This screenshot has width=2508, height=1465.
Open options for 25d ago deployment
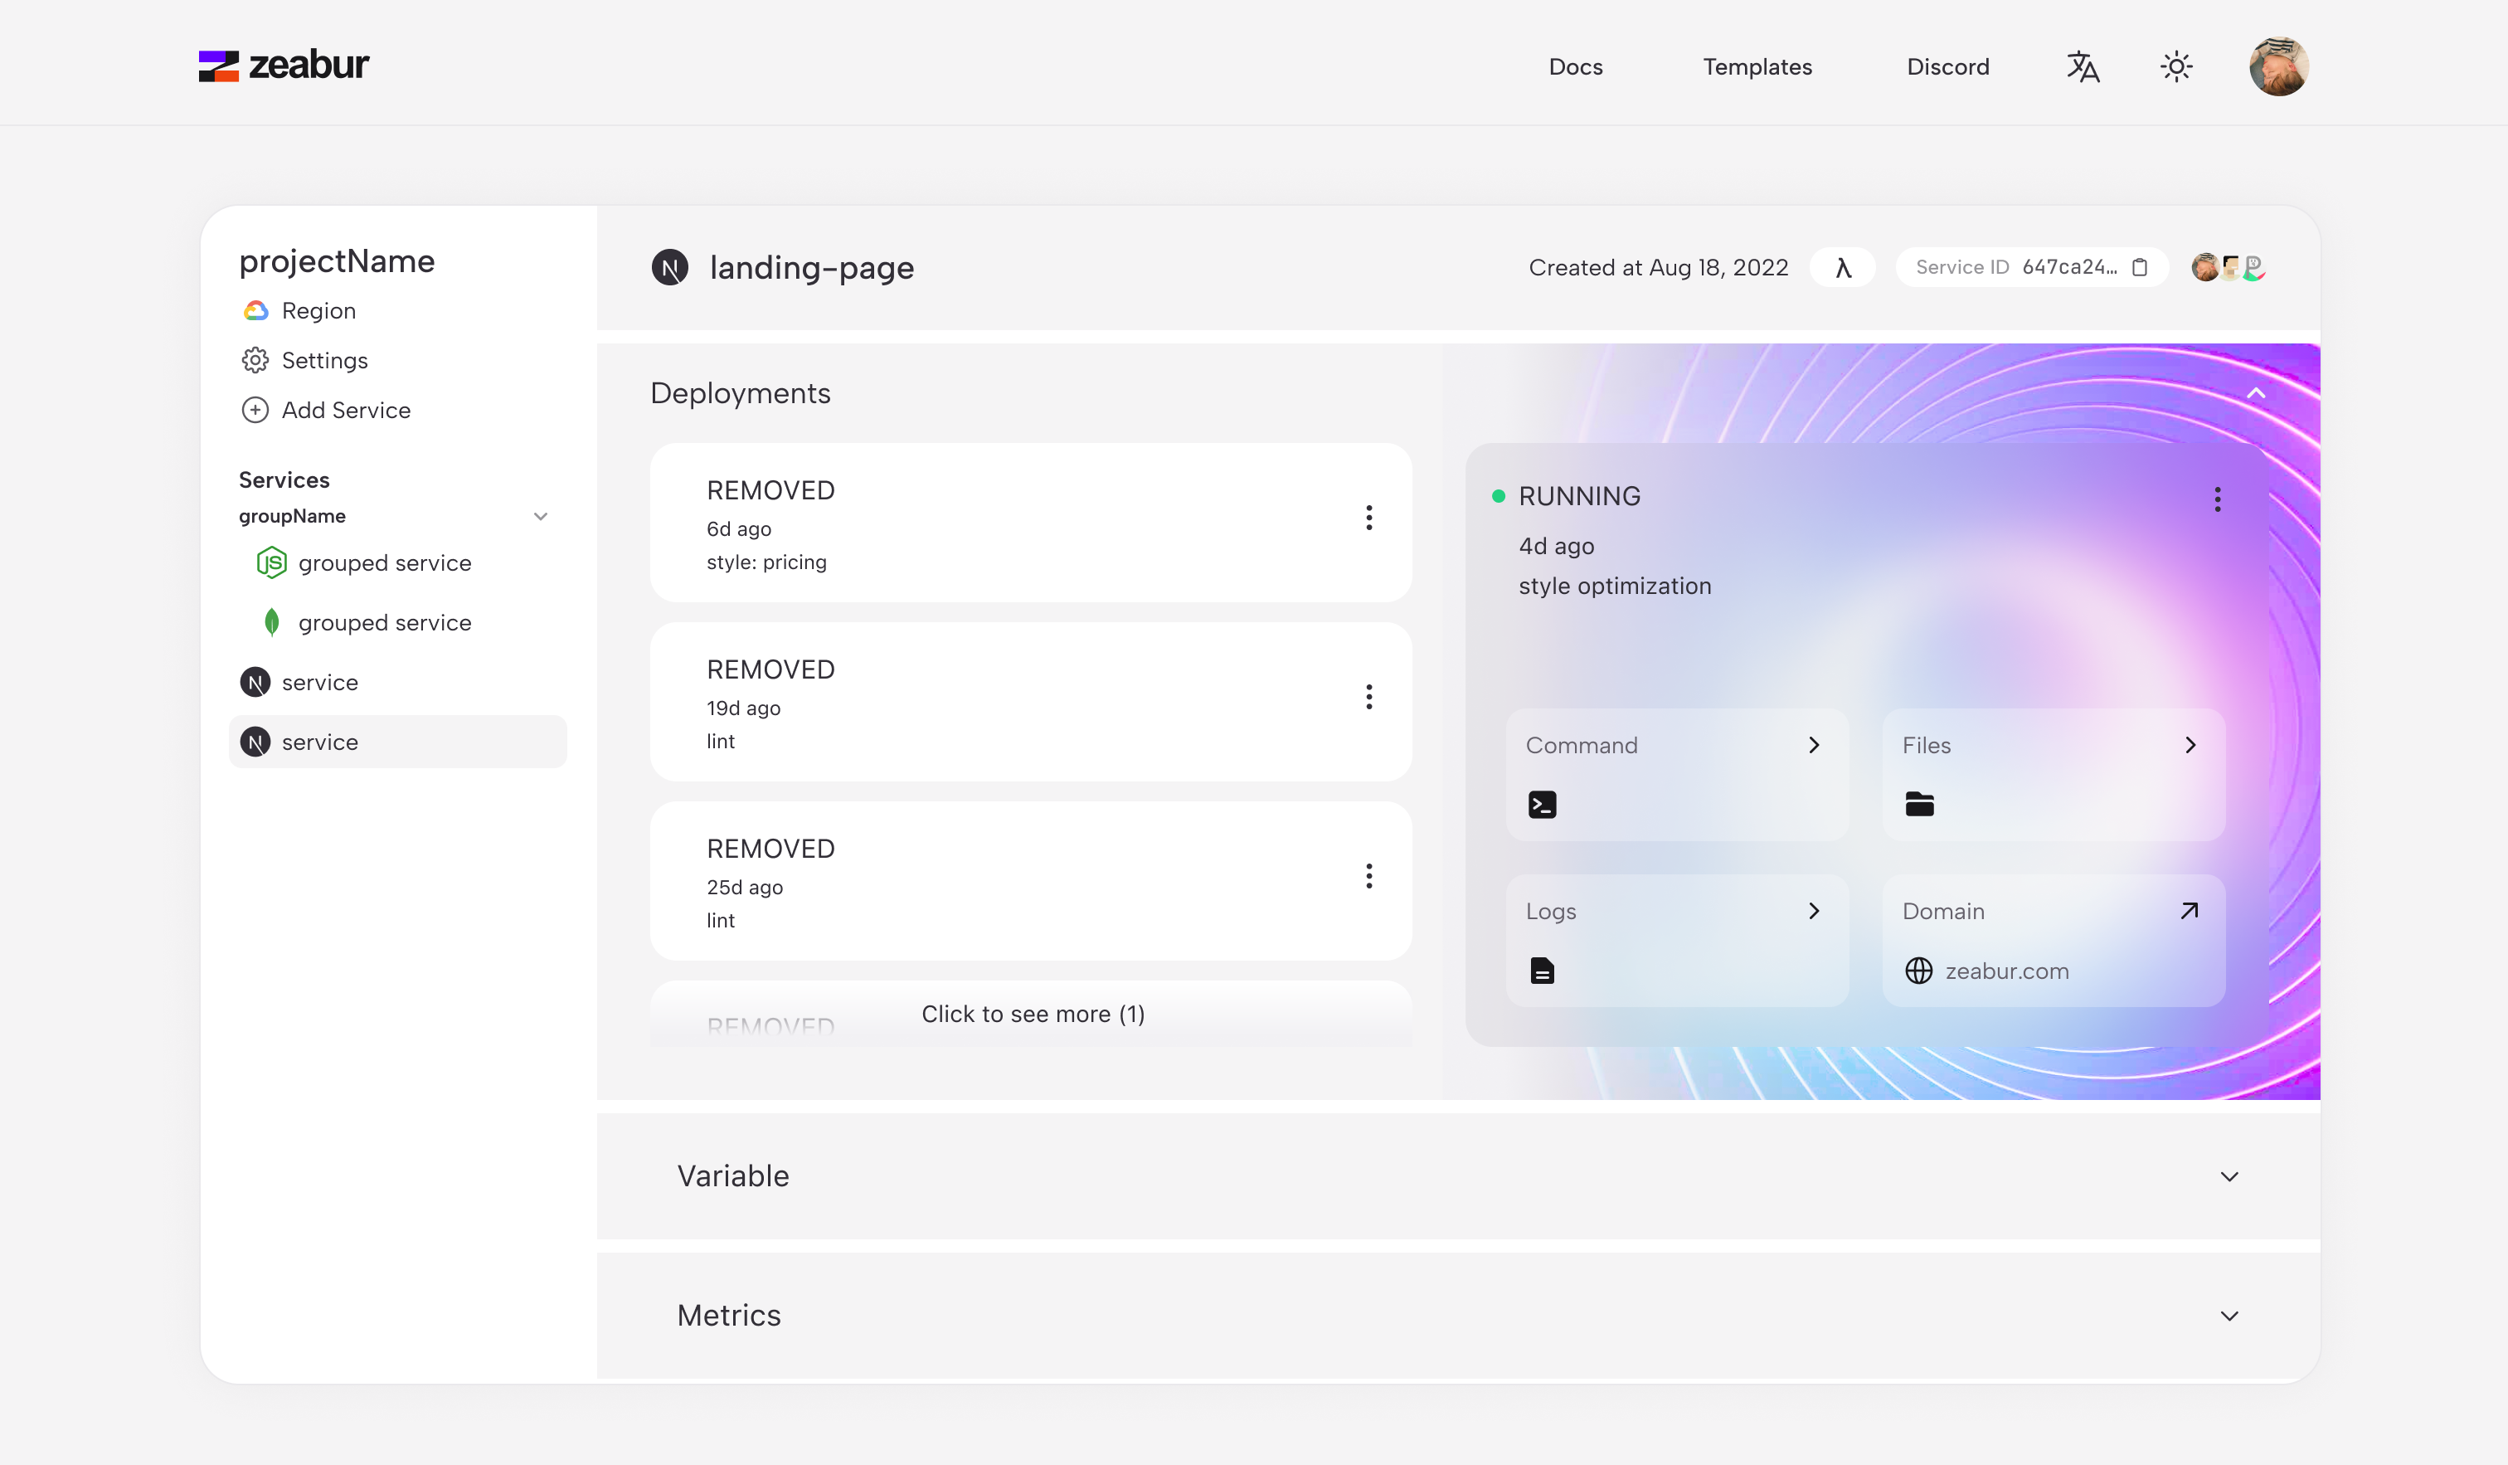pyautogui.click(x=1369, y=876)
